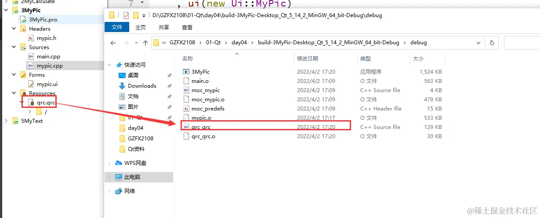540x218 pixels.
Task: Open mypic.ui form file
Action: (47, 84)
